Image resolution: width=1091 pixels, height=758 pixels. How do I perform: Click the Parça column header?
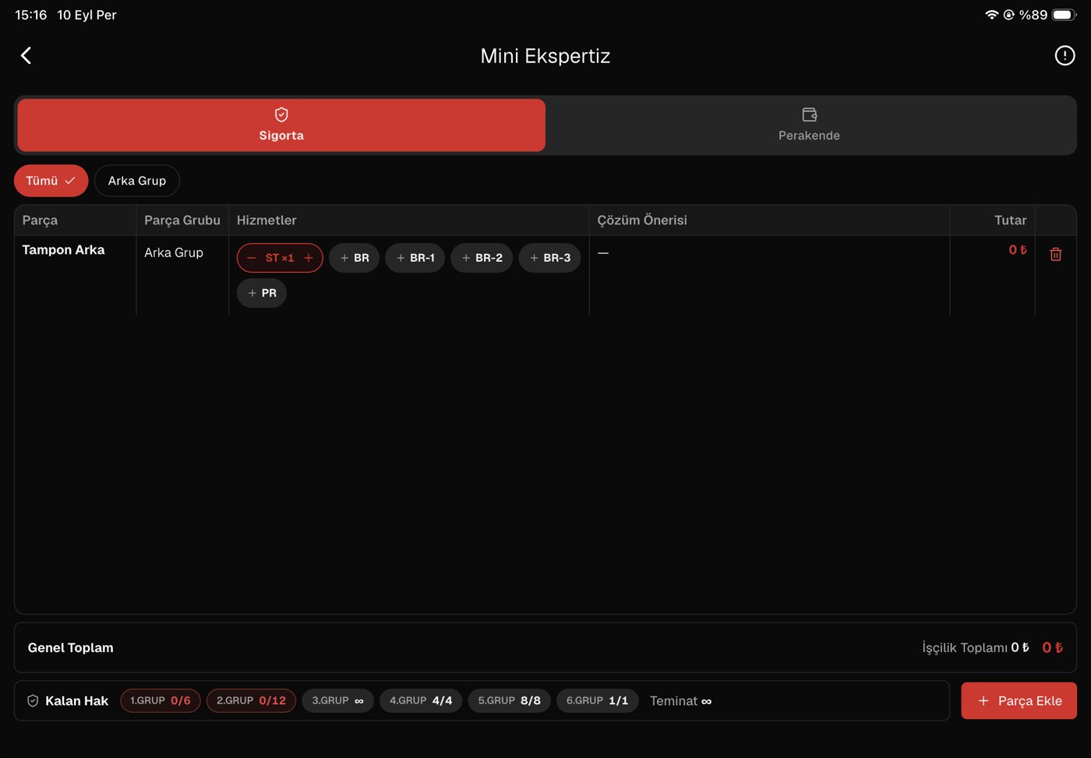40,220
